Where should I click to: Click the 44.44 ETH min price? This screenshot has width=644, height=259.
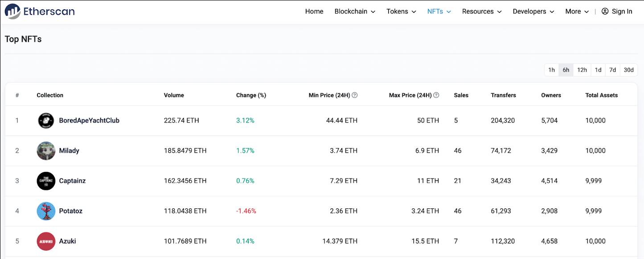342,120
